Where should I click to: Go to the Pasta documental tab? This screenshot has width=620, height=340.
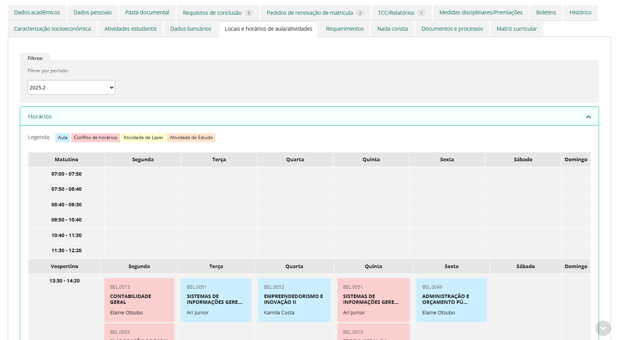[147, 13]
